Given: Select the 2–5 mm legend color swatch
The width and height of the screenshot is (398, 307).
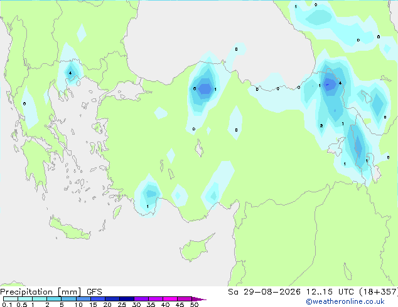Looking at the screenshot, I should point(54,299).
